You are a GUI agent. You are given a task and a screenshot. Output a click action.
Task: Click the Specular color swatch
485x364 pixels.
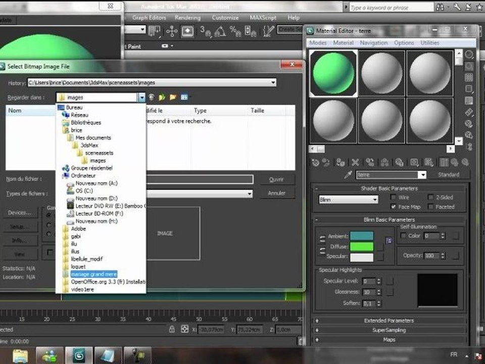point(361,257)
